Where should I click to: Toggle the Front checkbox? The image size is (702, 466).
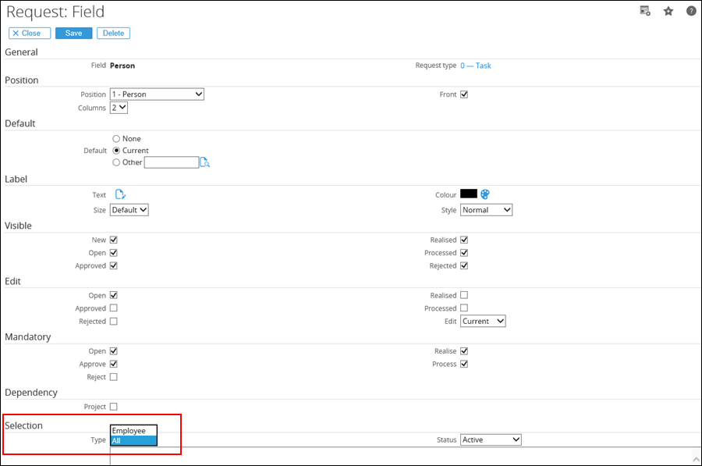(x=464, y=94)
